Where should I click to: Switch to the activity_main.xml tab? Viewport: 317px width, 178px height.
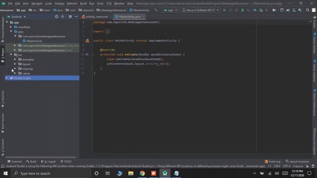[97, 16]
